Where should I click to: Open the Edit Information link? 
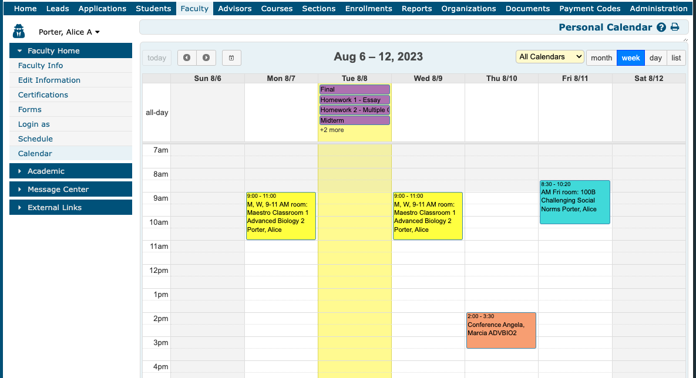point(49,80)
